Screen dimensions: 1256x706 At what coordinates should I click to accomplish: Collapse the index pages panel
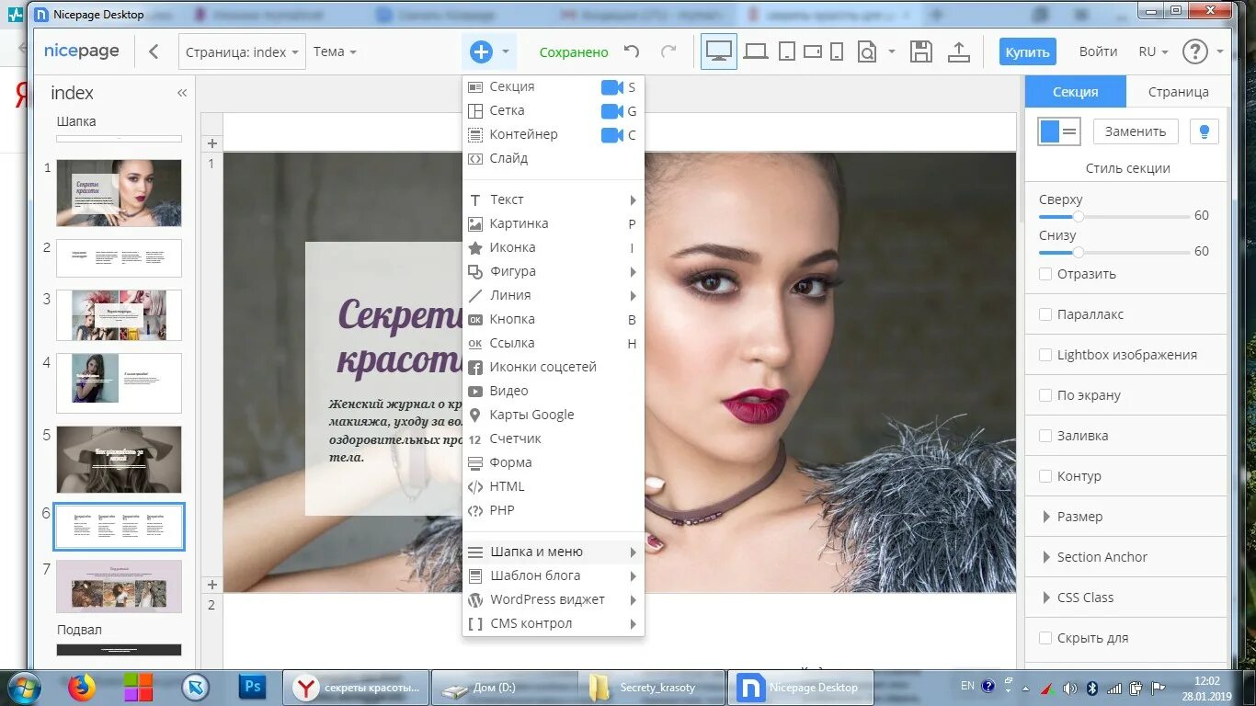(181, 93)
